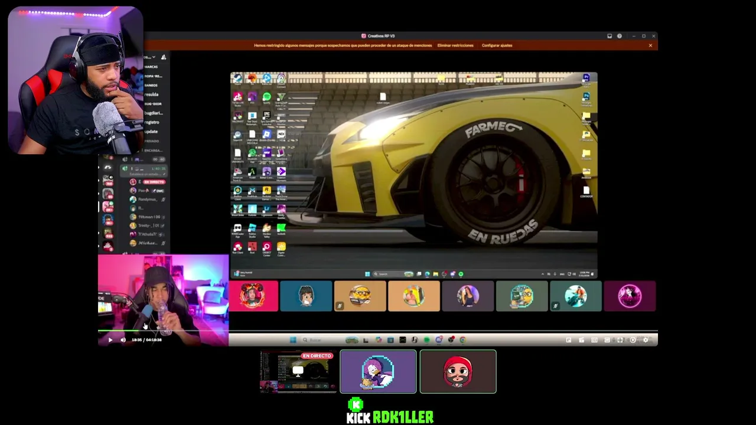This screenshot has height=425, width=756.
Task: Select the tile with red-hooded bearded avatar
Action: point(458,371)
